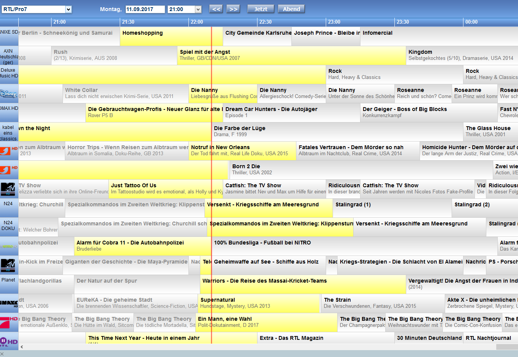Select the kabel eins classics channel label
The image size is (518, 357).
[x=9, y=132]
